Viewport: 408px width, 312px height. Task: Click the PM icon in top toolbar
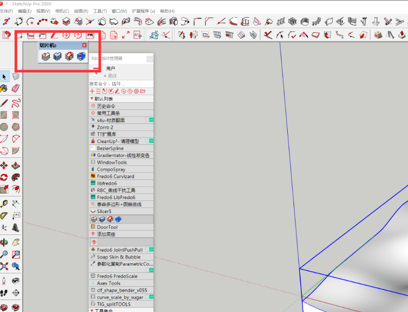(90, 35)
